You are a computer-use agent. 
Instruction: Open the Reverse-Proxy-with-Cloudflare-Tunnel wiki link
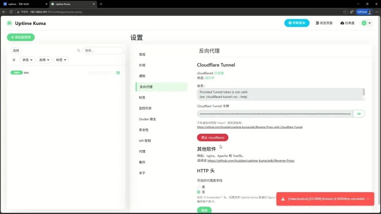249,127
